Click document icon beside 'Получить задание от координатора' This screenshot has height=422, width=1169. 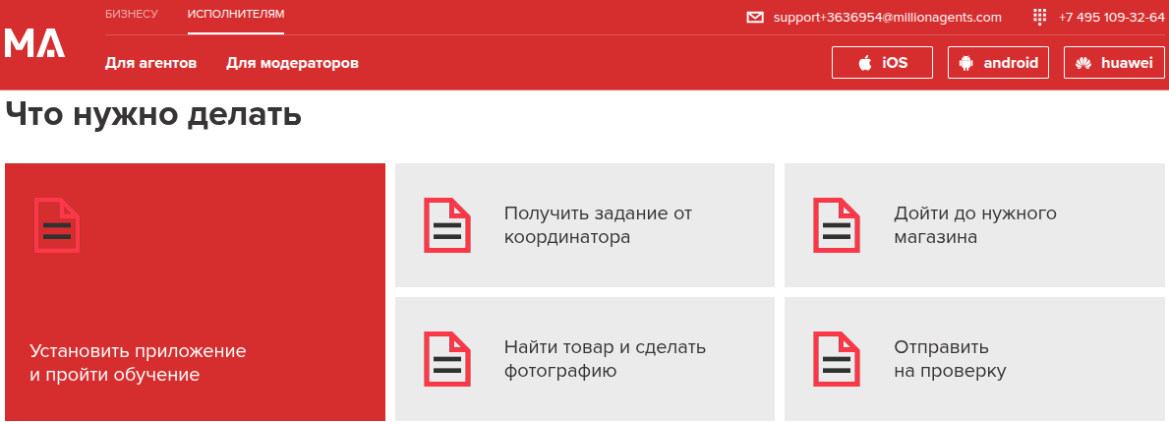[447, 225]
